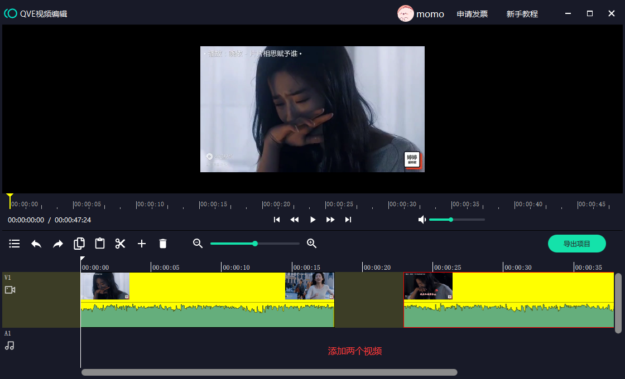The height and width of the screenshot is (379, 625).
Task: Open the momo user profile
Action: [x=421, y=14]
